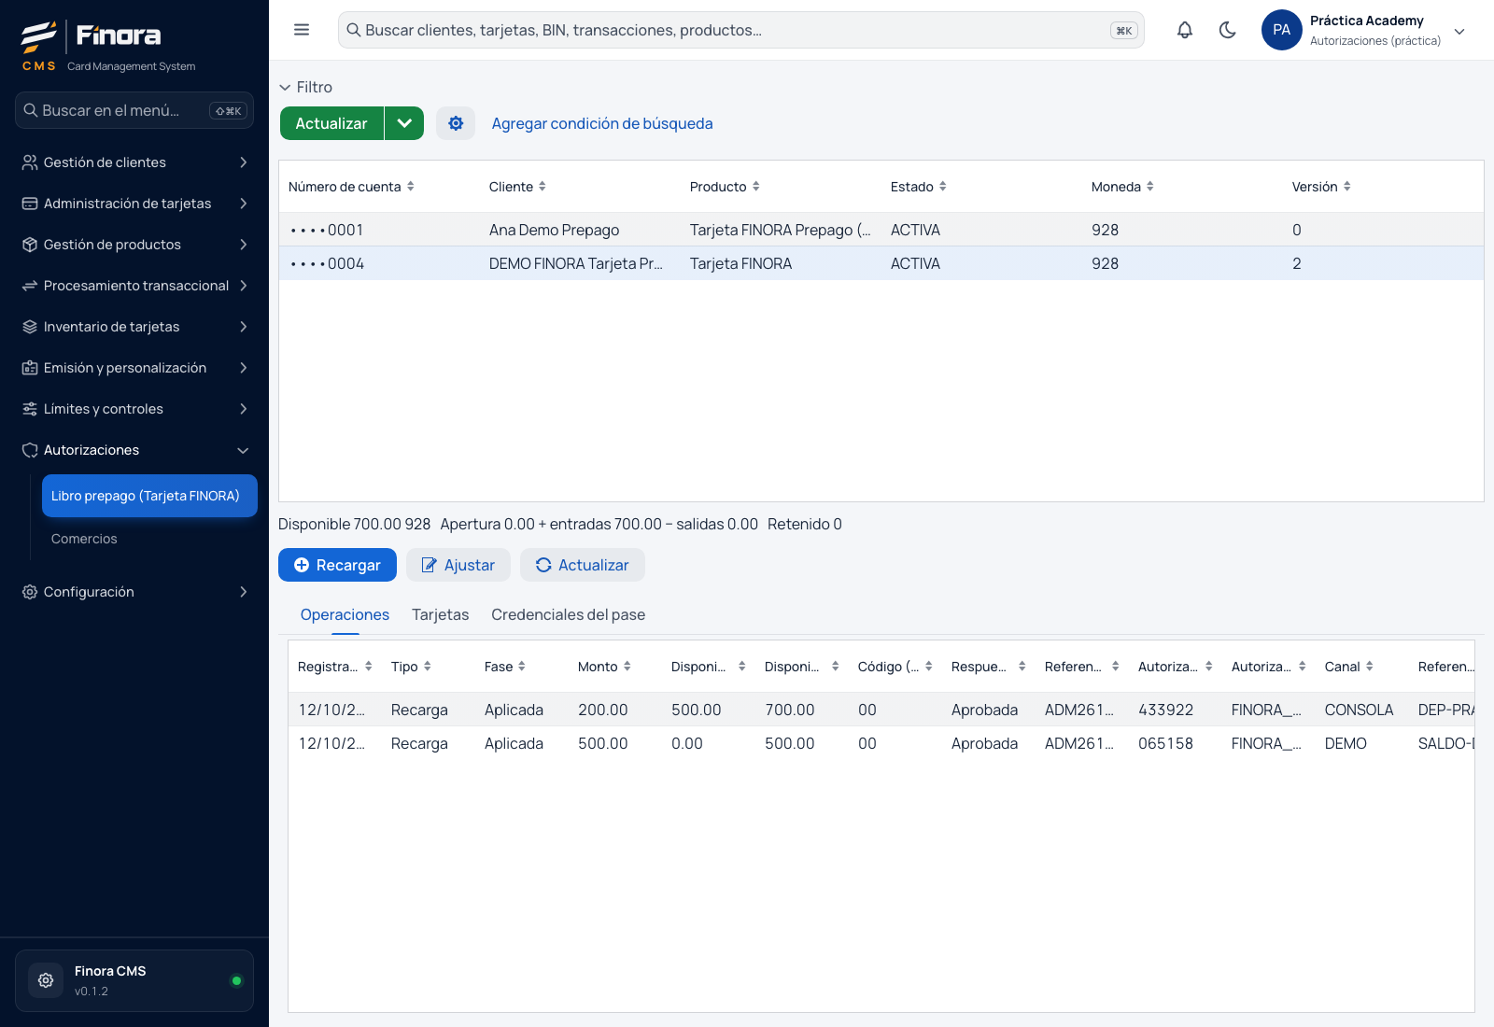Image resolution: width=1494 pixels, height=1027 pixels.
Task: Focus the Buscar en el menú field
Action: [x=134, y=110]
